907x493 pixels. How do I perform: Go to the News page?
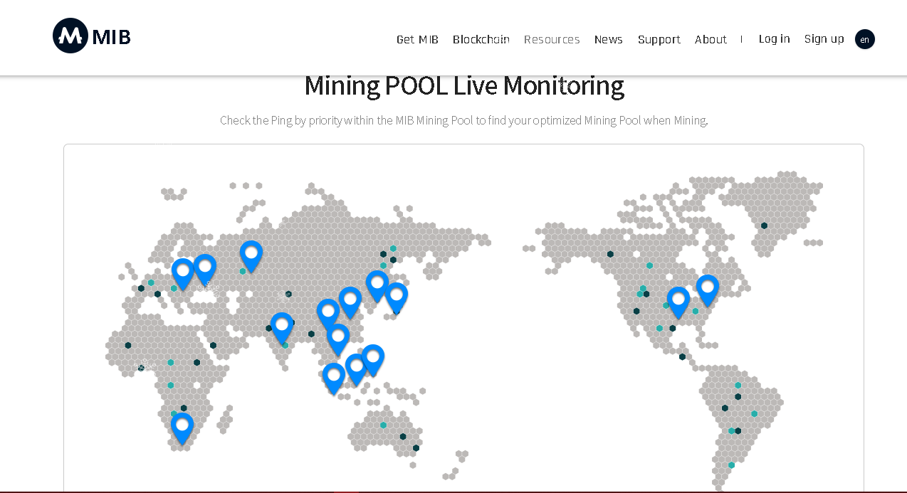click(x=609, y=39)
